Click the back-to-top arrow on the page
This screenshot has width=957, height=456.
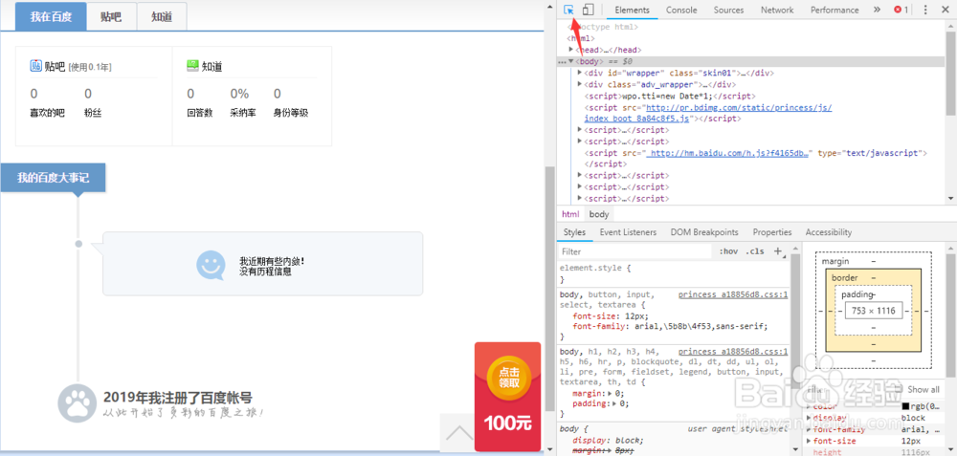click(x=457, y=433)
